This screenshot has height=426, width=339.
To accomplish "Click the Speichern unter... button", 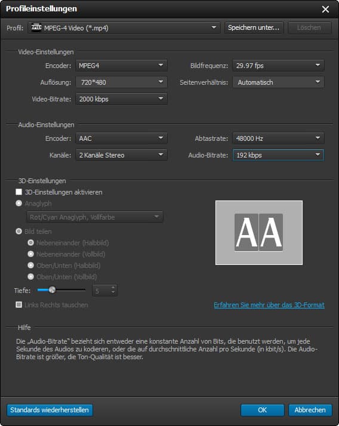I will (x=254, y=27).
